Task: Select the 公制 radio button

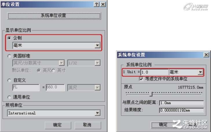Action: click(x=9, y=38)
